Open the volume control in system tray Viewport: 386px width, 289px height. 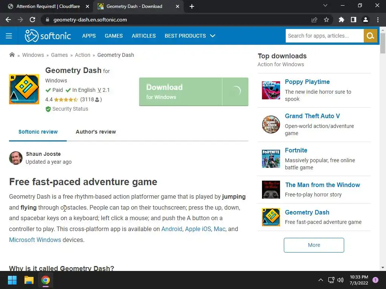tap(340, 280)
